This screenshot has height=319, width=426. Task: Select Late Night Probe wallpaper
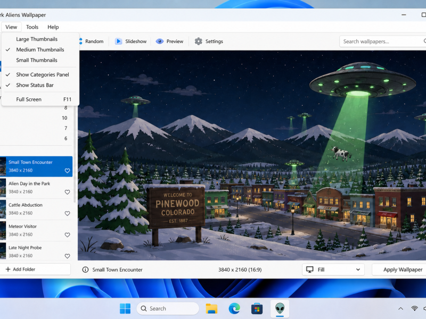pyautogui.click(x=36, y=251)
